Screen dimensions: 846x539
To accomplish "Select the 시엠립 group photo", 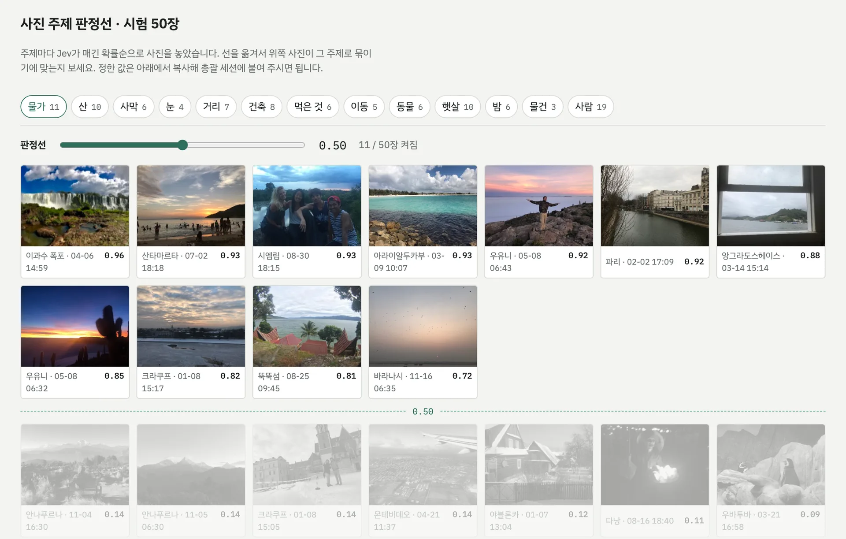I will (307, 206).
